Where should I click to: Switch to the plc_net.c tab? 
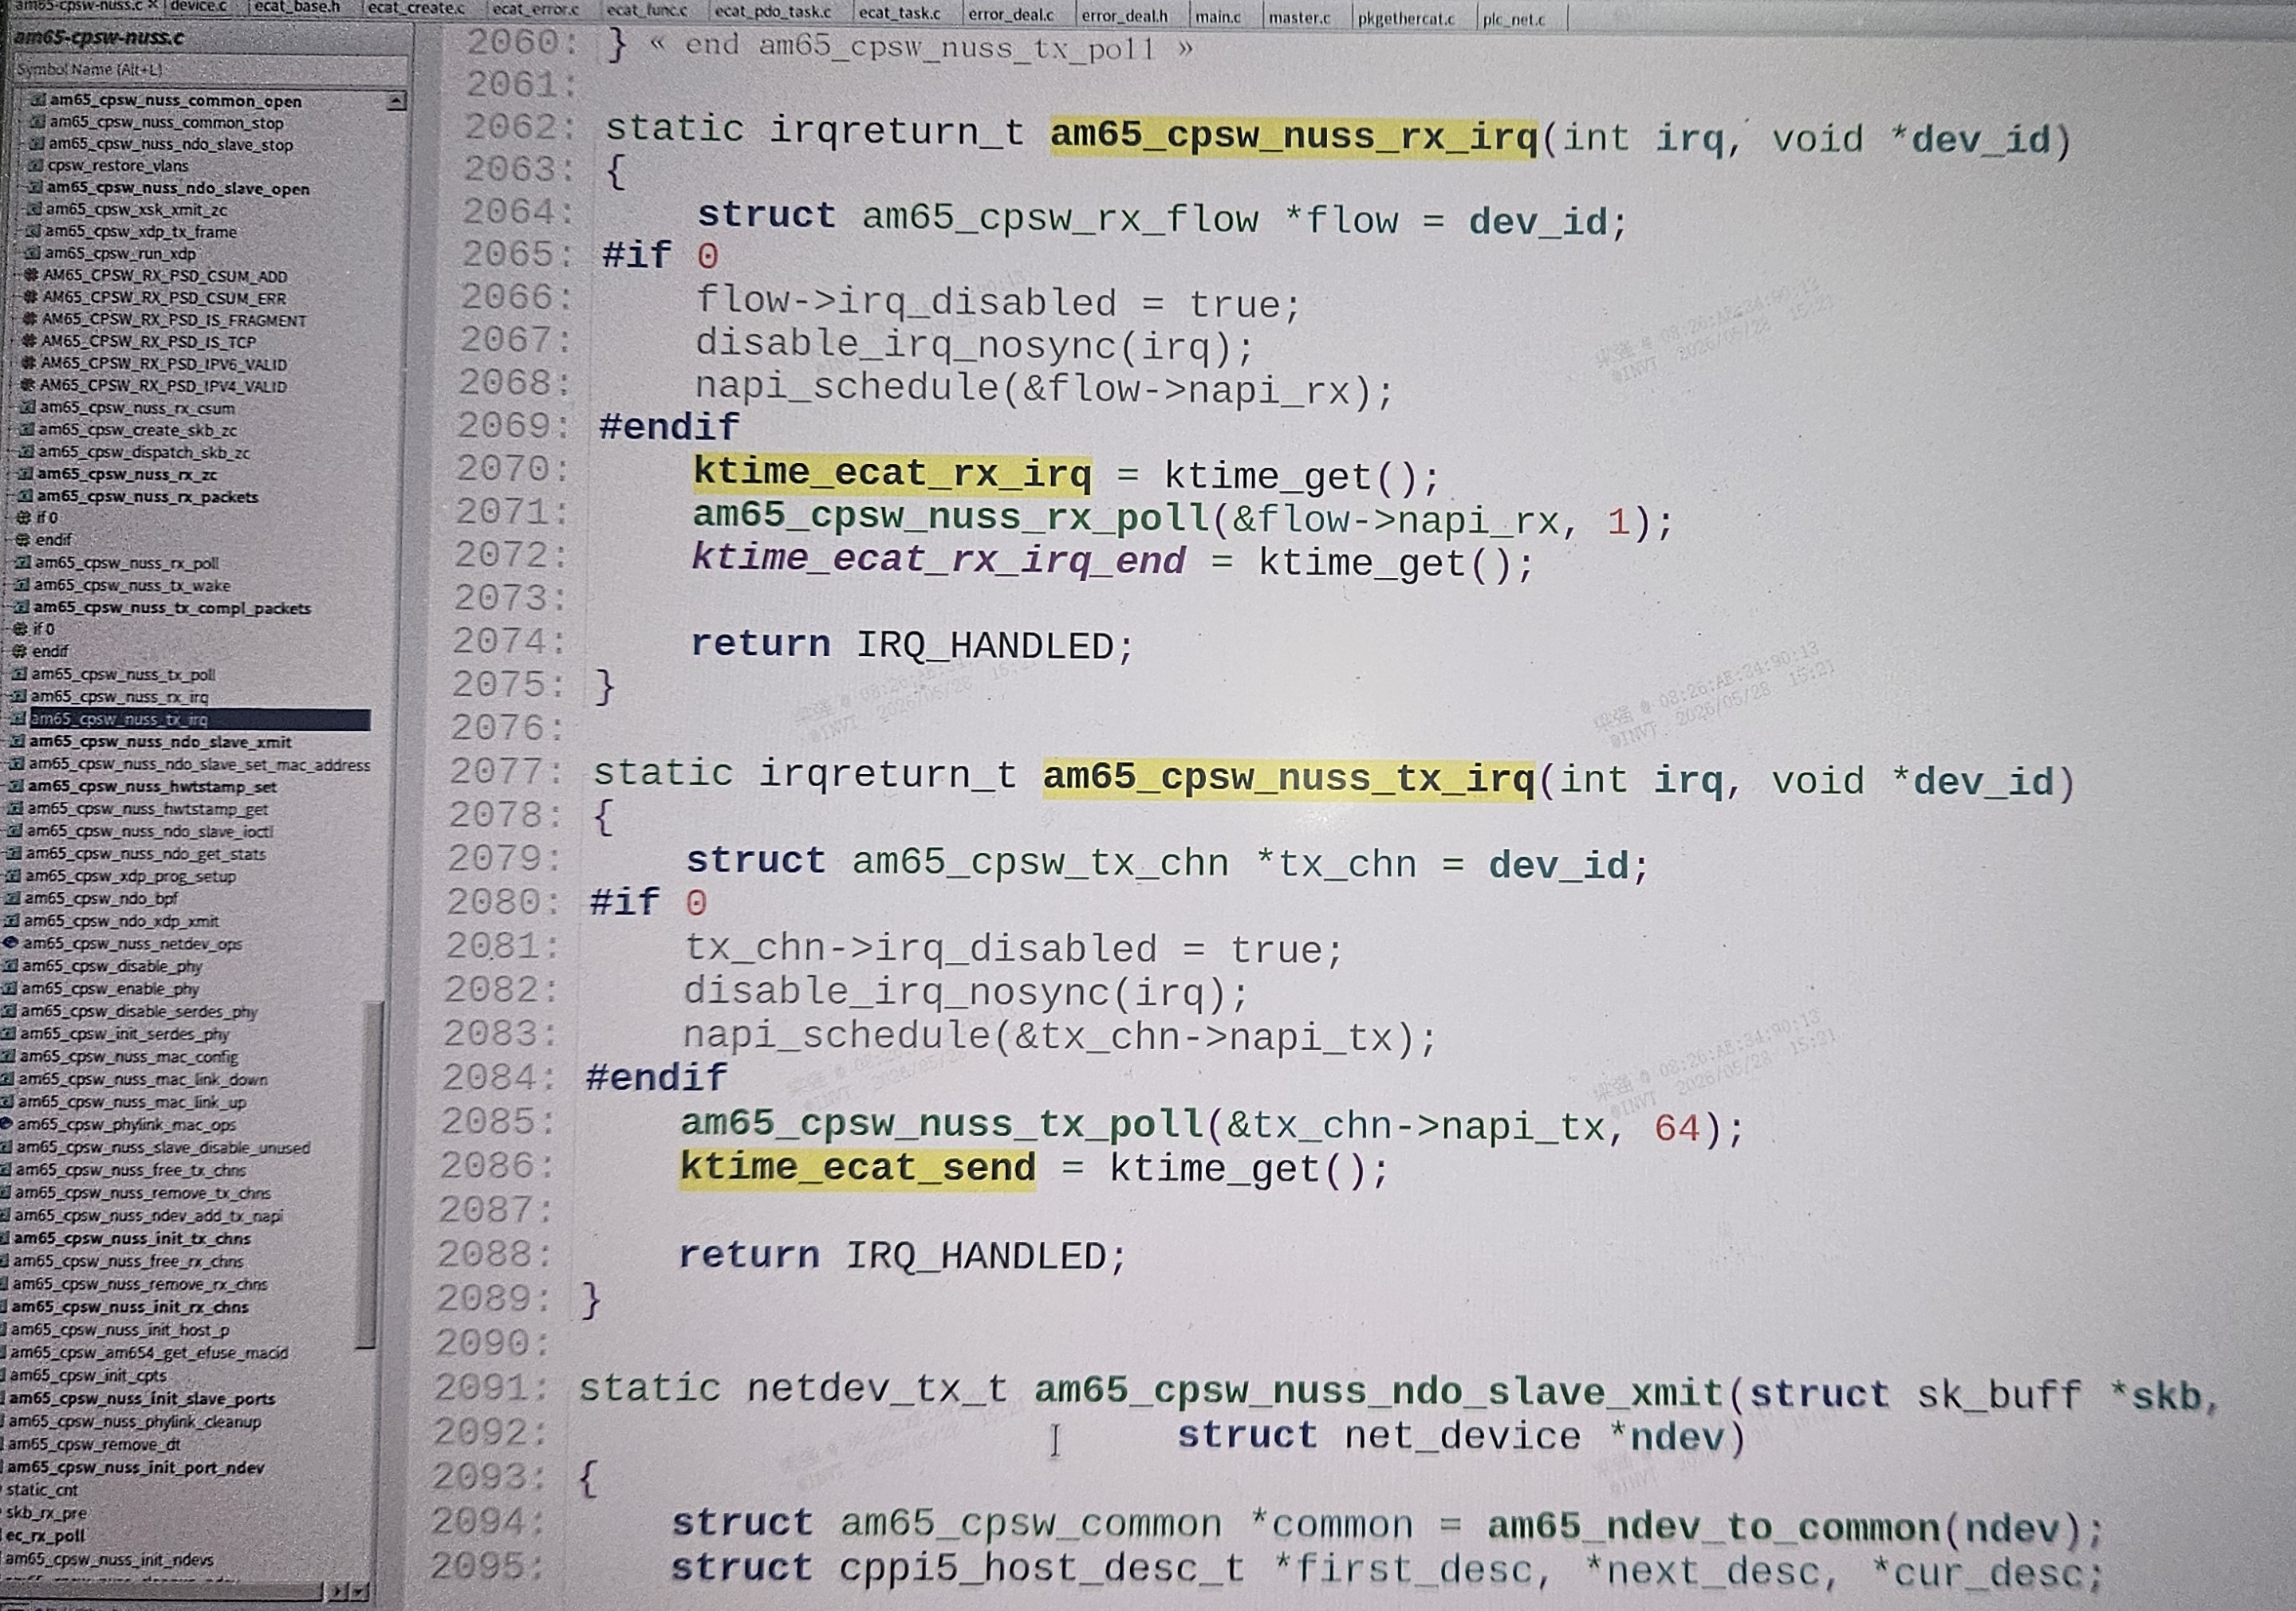(x=1512, y=20)
